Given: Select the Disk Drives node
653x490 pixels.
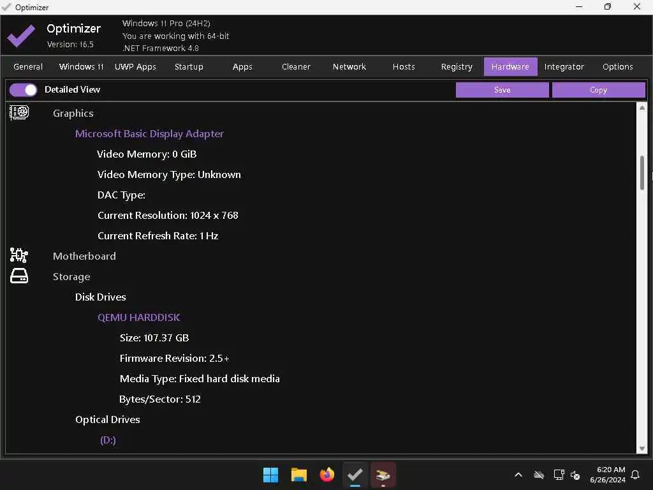Looking at the screenshot, I should pos(100,297).
